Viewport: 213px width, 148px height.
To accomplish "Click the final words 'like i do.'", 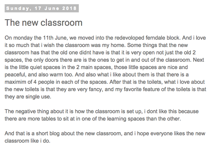I will [40, 141].
